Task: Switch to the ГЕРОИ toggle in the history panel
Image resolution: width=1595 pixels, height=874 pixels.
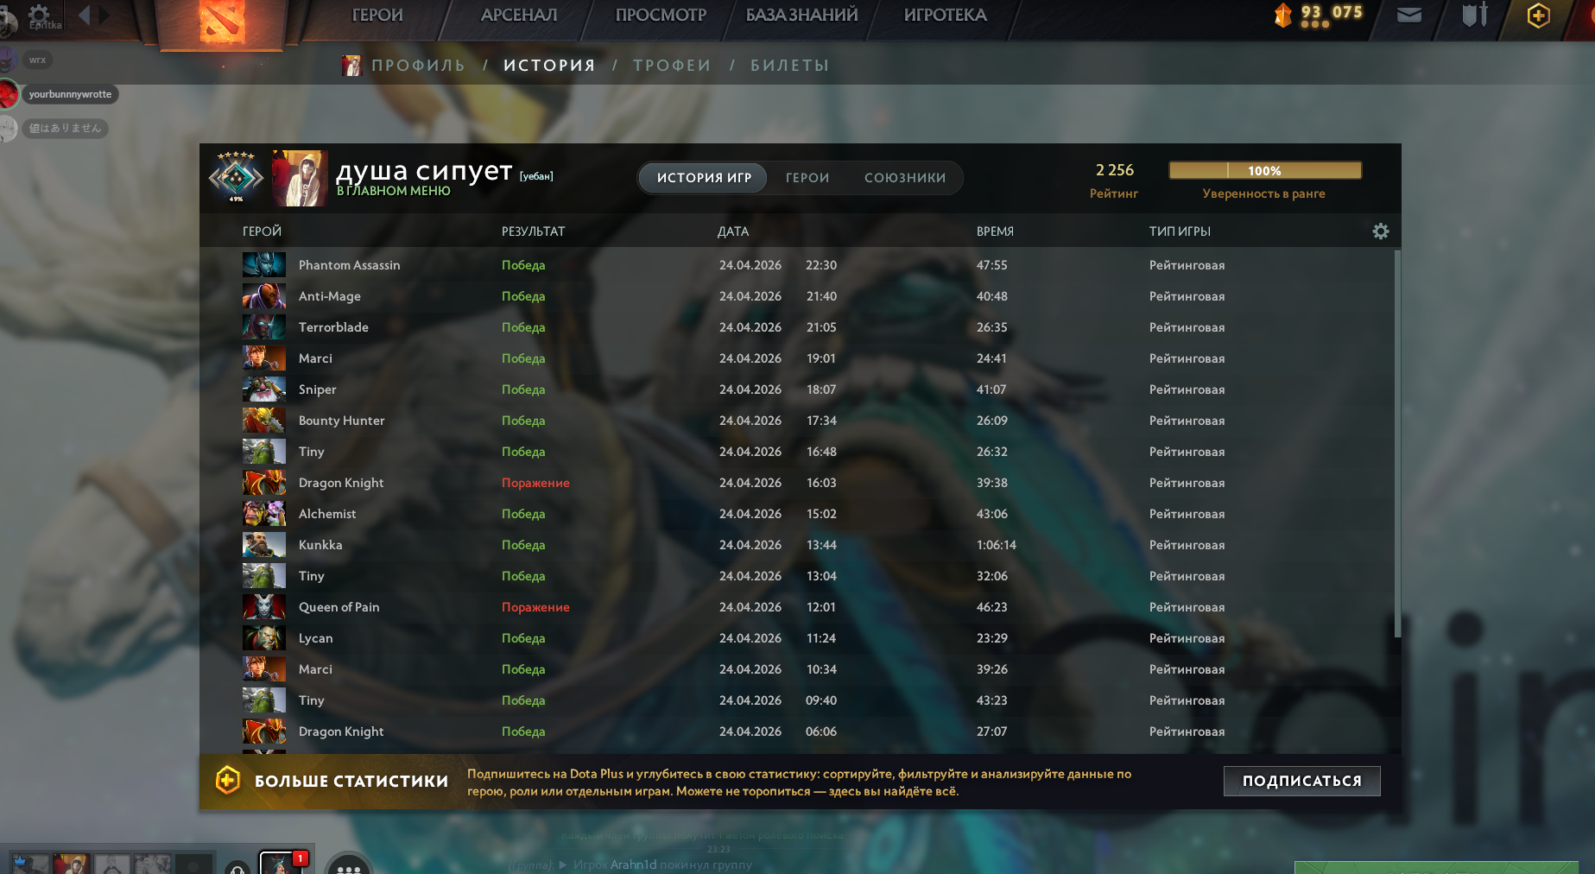Action: pos(807,178)
